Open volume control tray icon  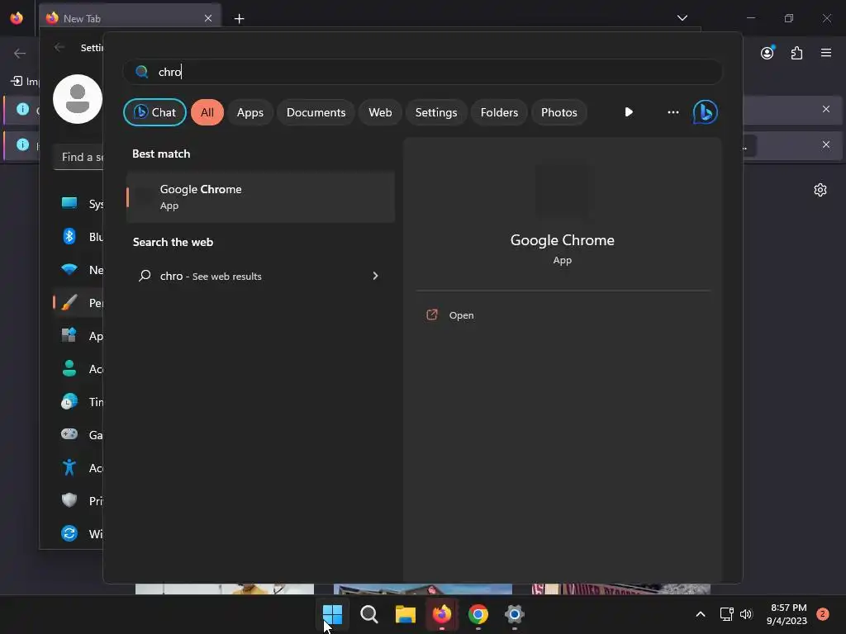[x=746, y=614]
